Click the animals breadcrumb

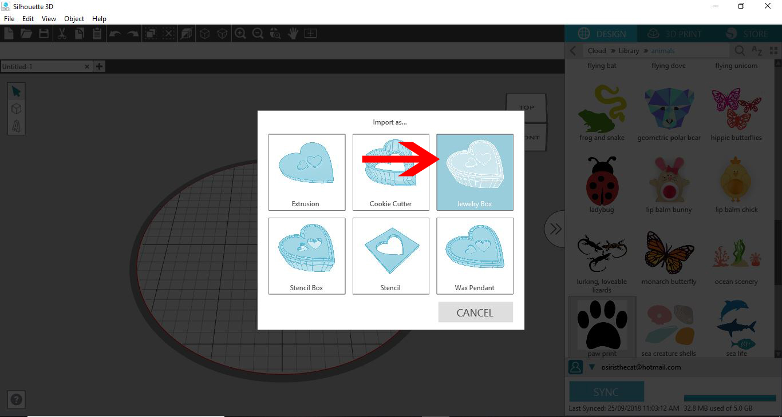coord(663,51)
